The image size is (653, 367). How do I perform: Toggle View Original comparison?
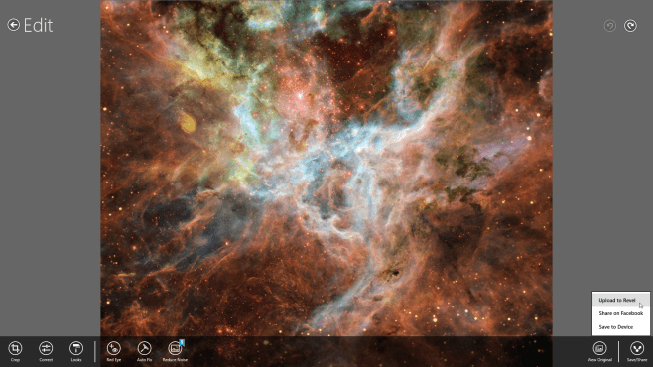599,351
